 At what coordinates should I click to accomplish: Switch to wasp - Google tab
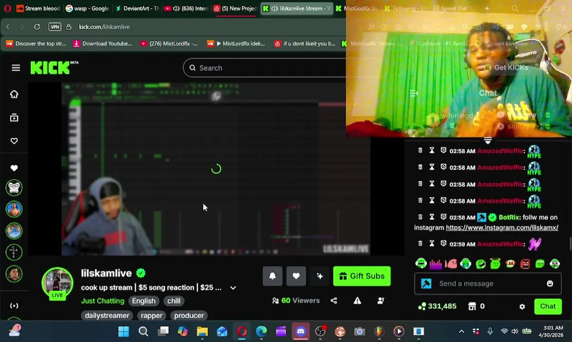(87, 8)
